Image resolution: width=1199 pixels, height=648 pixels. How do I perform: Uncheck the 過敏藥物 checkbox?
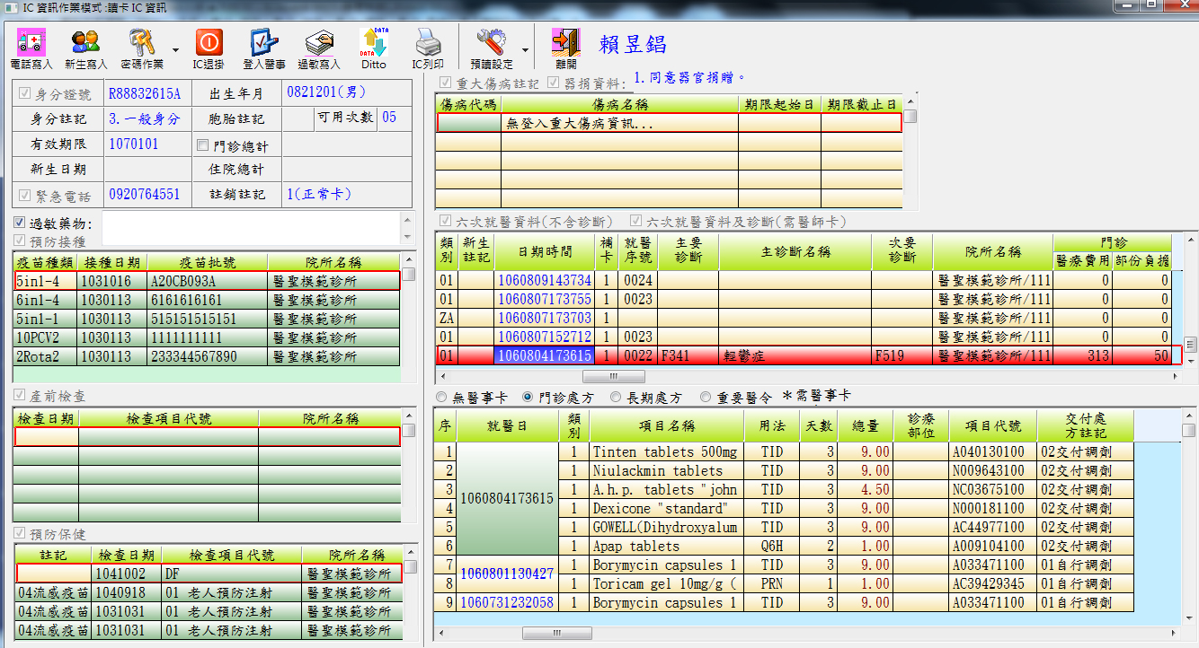coord(20,223)
